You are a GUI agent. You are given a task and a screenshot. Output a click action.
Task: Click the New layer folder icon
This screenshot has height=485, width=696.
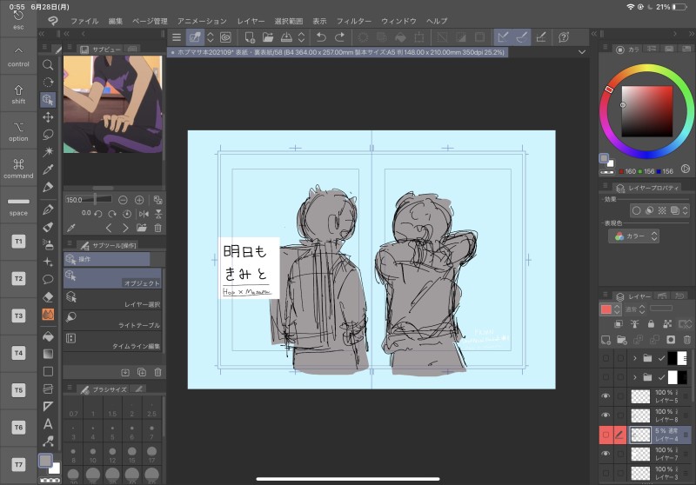pos(621,340)
